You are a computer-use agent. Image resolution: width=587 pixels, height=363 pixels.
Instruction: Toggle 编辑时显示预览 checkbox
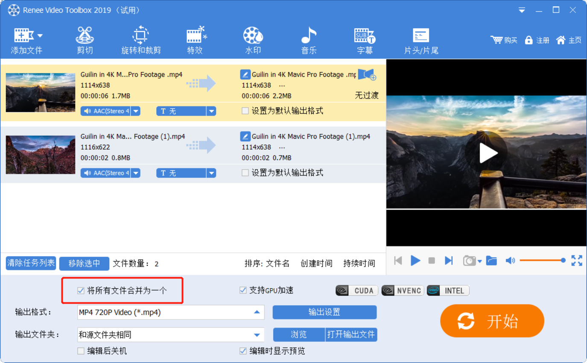click(243, 351)
